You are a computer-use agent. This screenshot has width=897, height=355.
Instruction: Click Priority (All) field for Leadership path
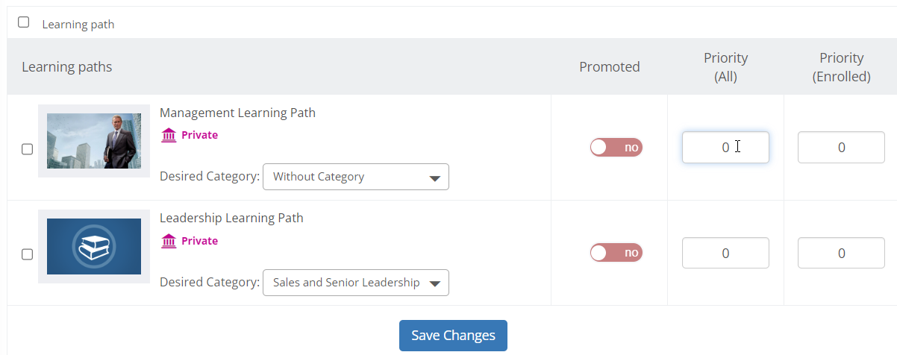tap(725, 253)
